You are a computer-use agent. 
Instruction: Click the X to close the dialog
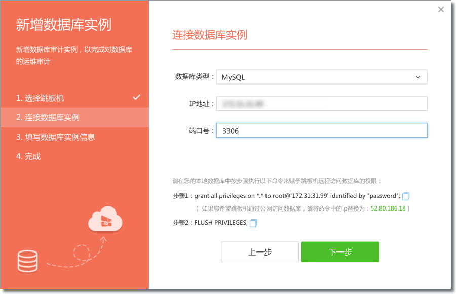(x=441, y=9)
